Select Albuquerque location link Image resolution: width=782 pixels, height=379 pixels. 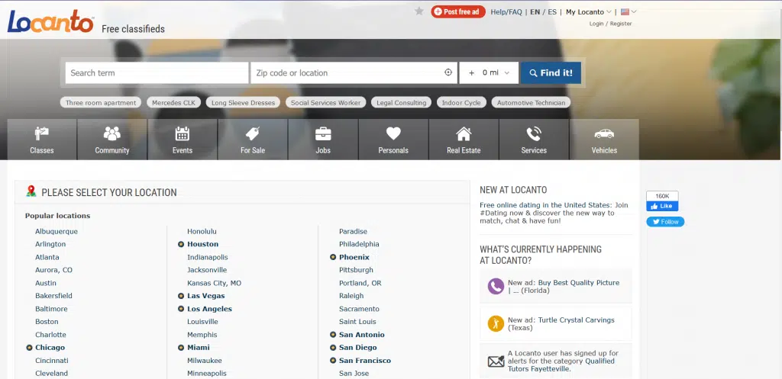57,232
